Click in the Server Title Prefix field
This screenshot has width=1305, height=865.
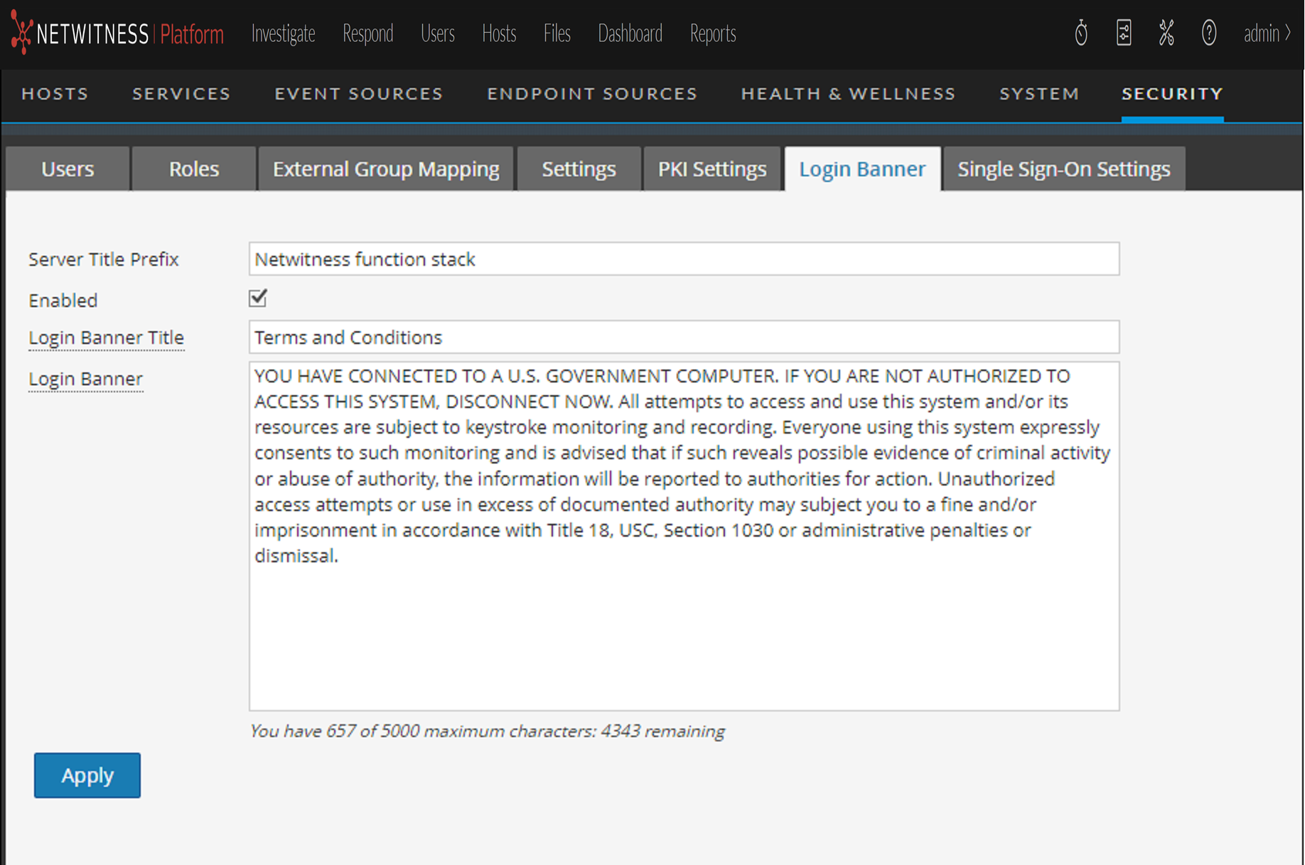pyautogui.click(x=683, y=259)
